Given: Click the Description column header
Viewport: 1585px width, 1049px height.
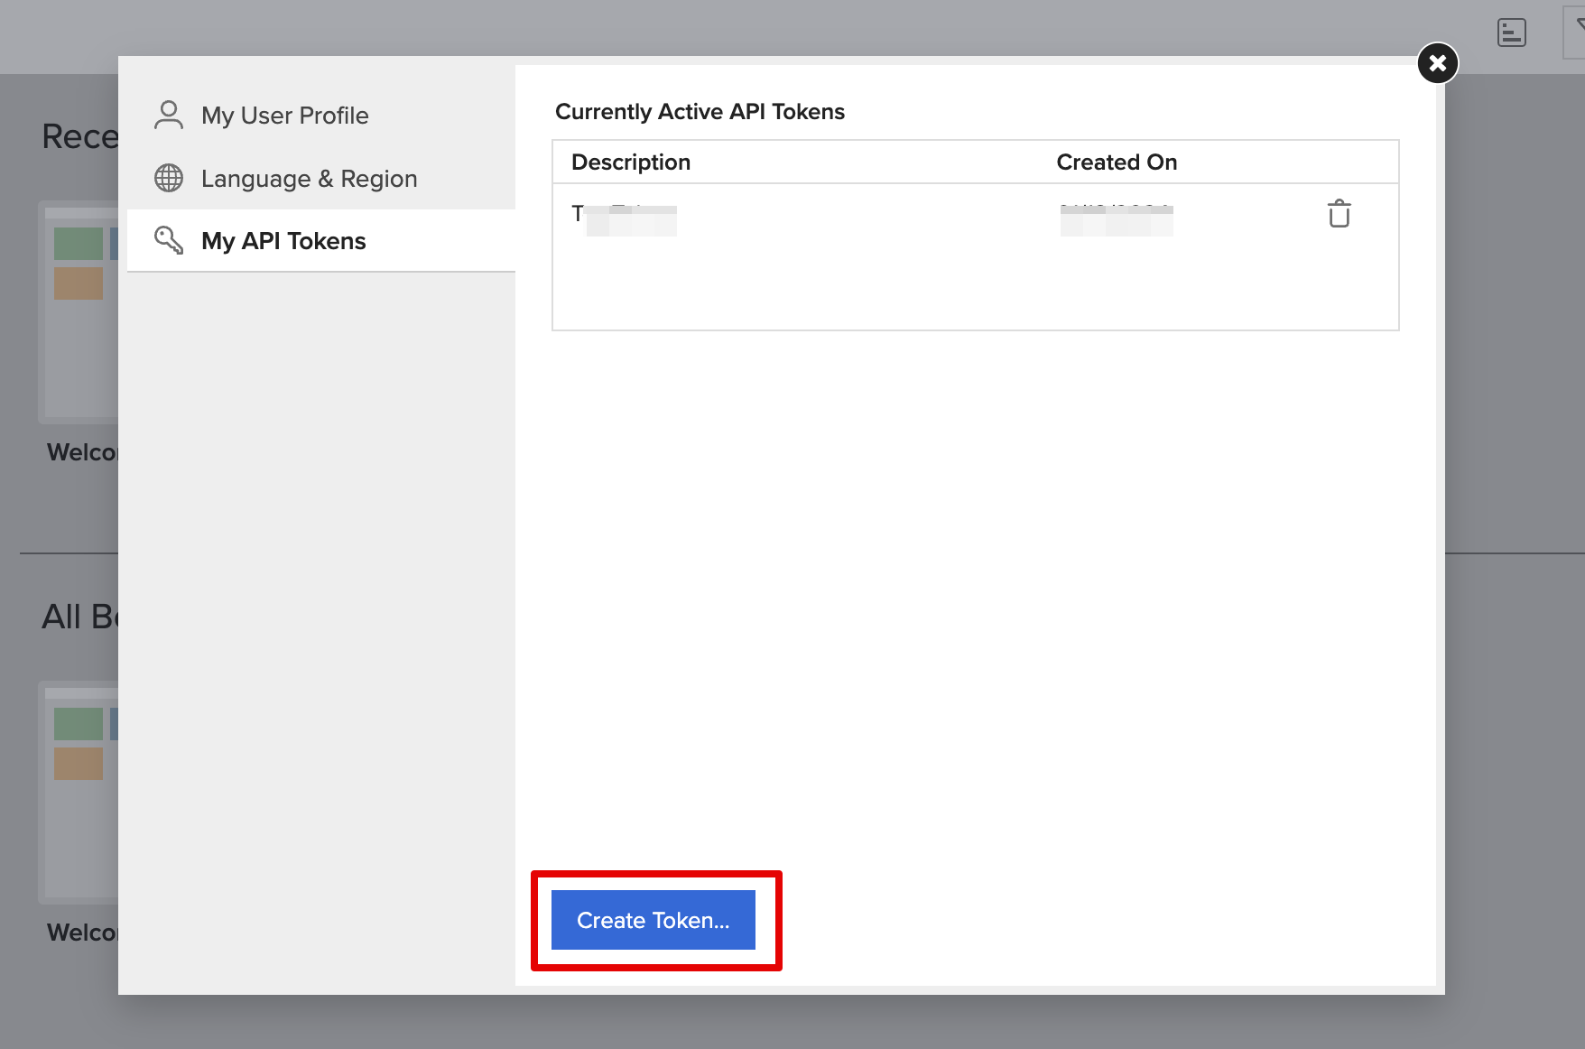Looking at the screenshot, I should click(x=630, y=162).
